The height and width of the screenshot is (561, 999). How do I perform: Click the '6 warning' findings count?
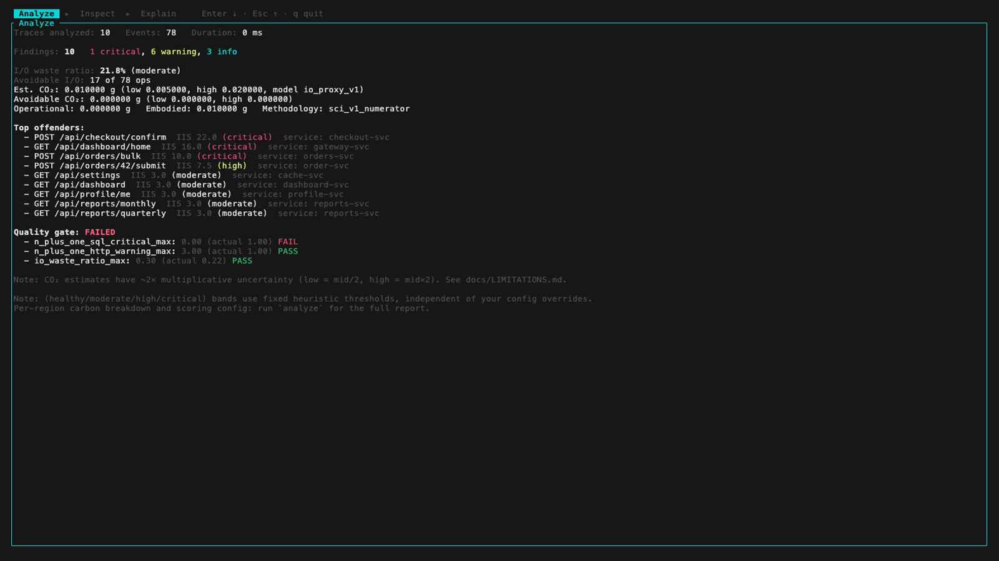(x=174, y=52)
